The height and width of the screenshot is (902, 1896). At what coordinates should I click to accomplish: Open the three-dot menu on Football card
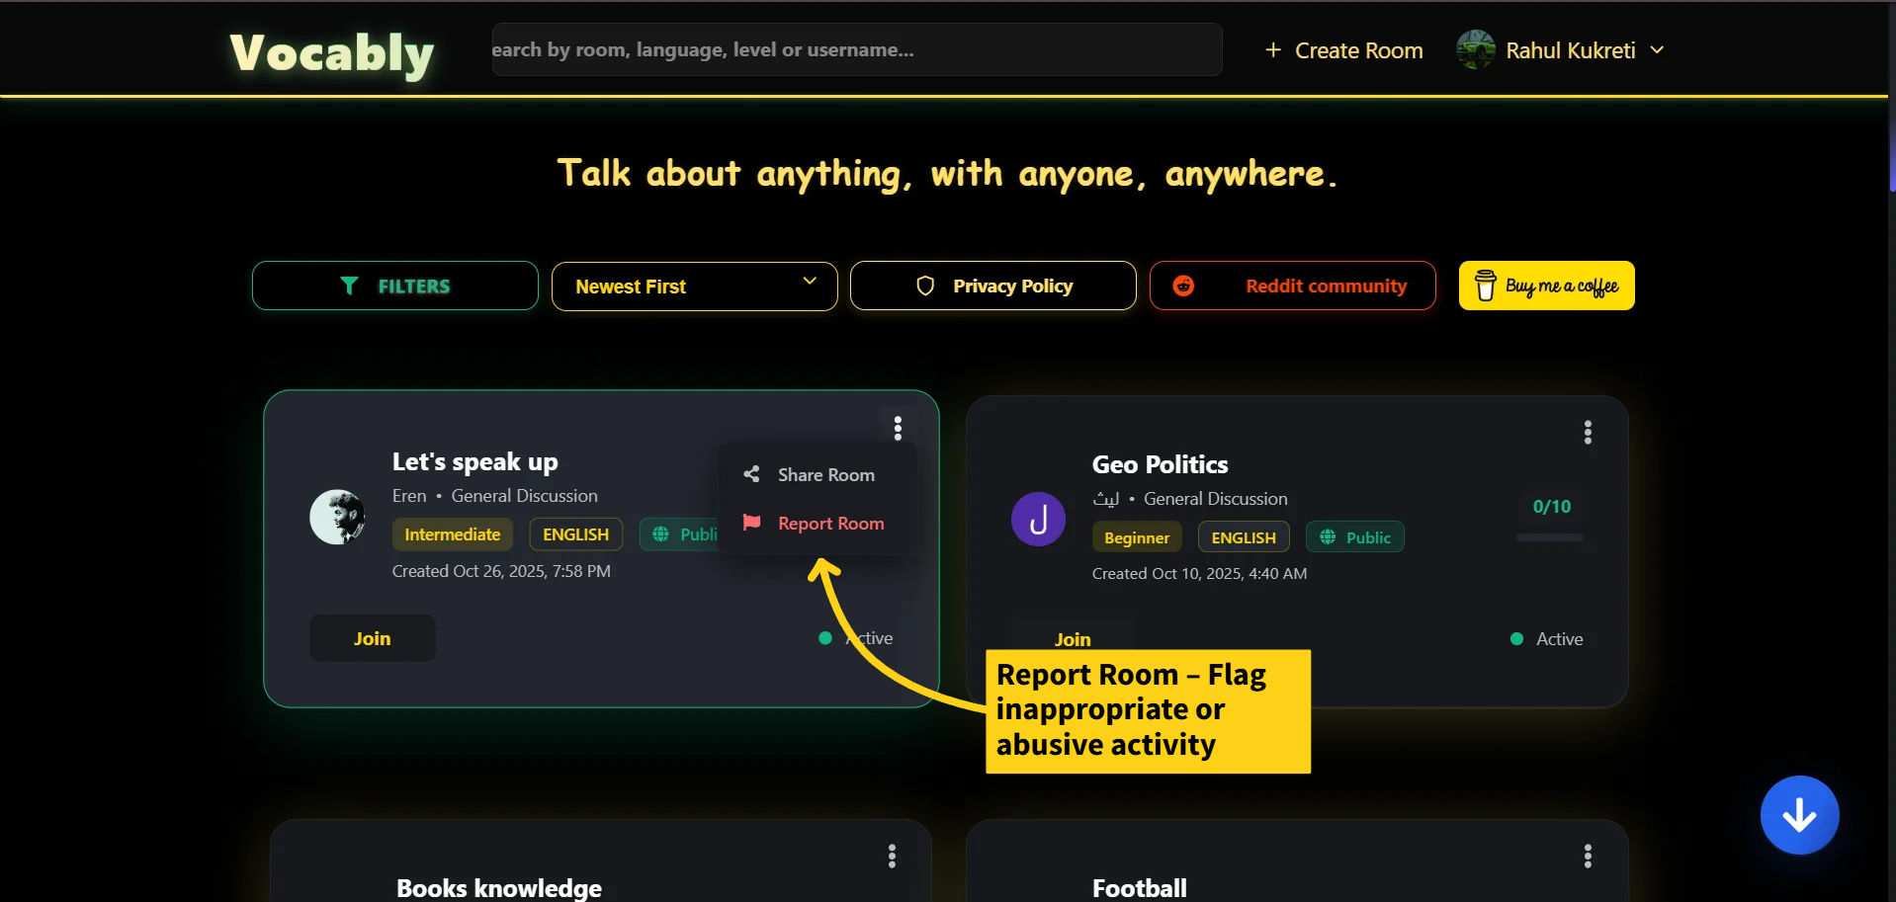(x=1587, y=857)
